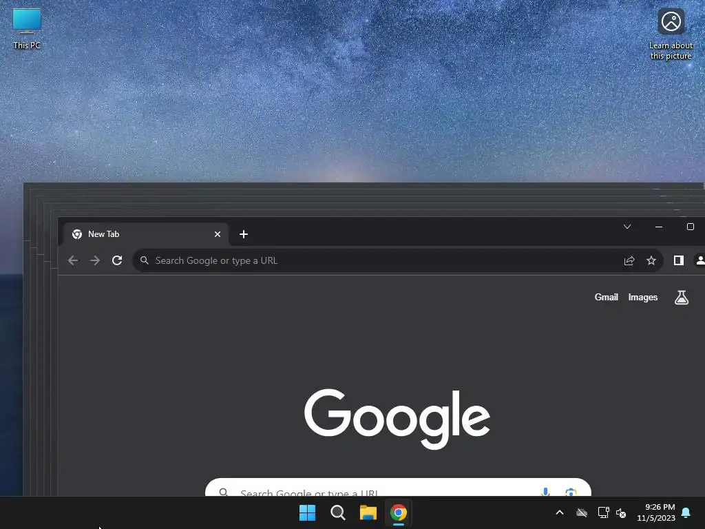The height and width of the screenshot is (529, 705).
Task: Open the clock and date flyout
Action: pyautogui.click(x=656, y=512)
